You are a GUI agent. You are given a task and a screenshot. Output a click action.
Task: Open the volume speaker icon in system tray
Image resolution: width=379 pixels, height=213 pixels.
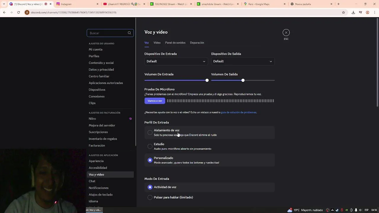(x=360, y=210)
